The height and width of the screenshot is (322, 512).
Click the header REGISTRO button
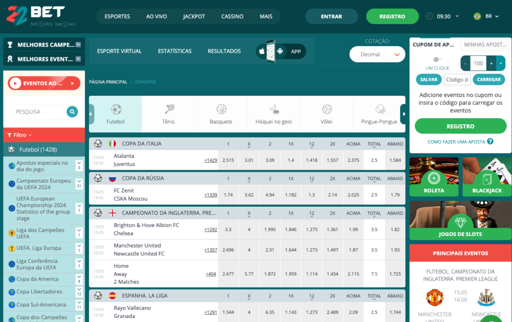point(392,16)
